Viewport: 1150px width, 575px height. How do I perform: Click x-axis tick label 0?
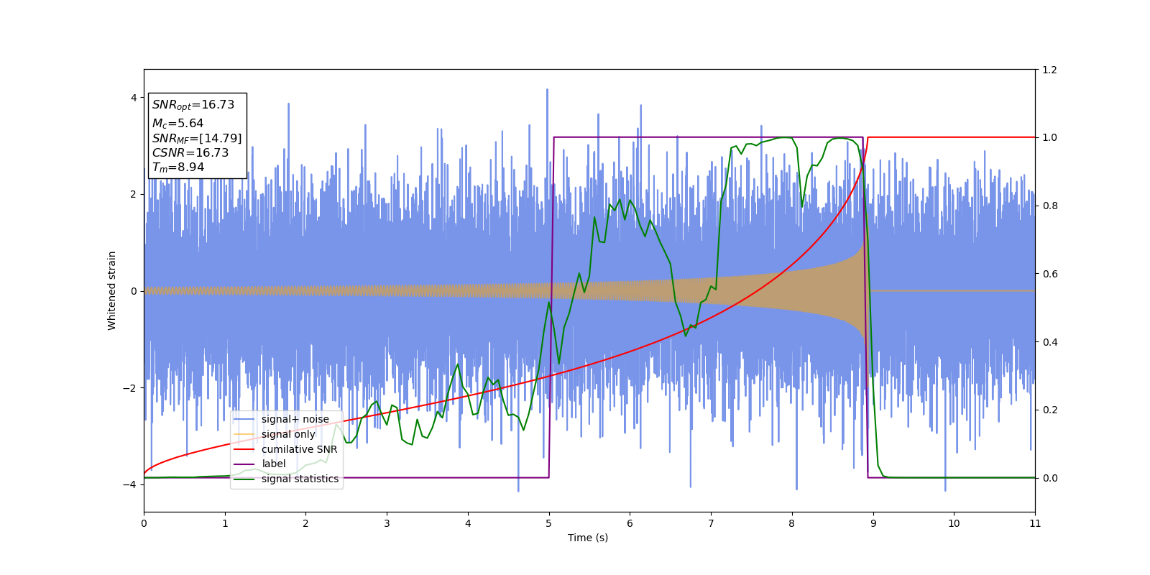tap(144, 523)
